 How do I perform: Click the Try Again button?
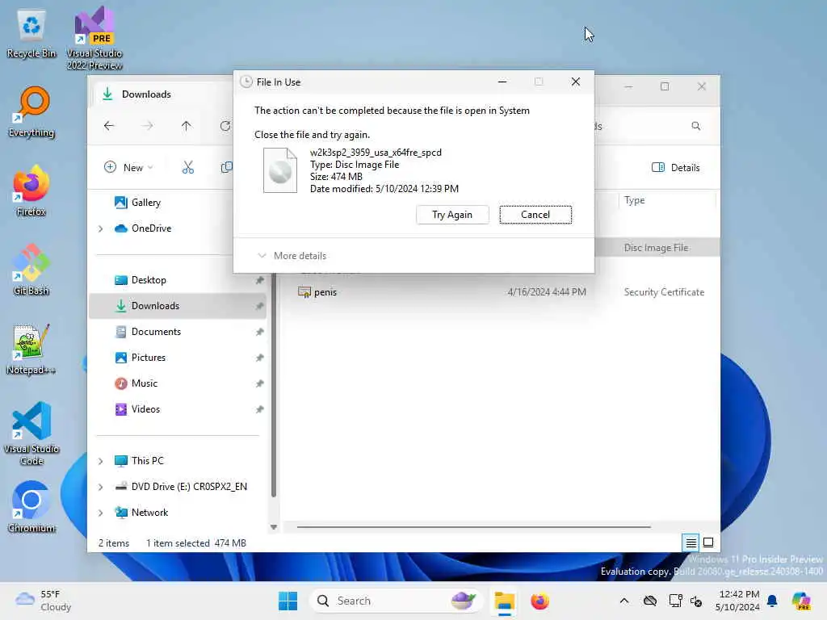click(x=452, y=215)
